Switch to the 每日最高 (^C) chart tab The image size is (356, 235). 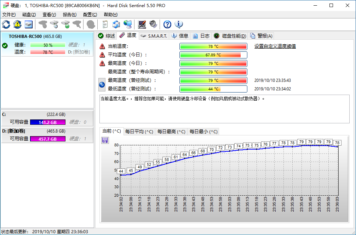tap(171, 132)
